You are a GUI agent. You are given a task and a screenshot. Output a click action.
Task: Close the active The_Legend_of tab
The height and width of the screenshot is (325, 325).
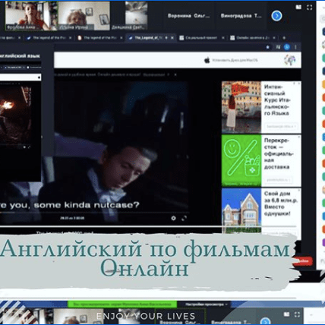tap(172, 38)
